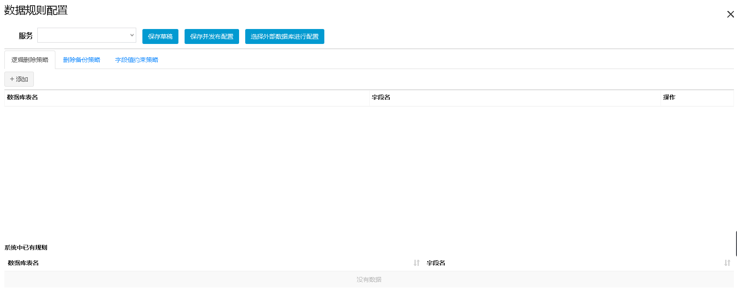Click sort arrows icon for 数据库表名 column
Image resolution: width=737 pixels, height=298 pixels.
[x=416, y=263]
